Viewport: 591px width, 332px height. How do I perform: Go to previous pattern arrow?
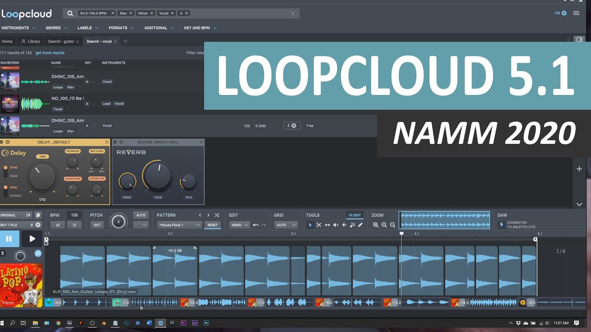tap(200, 215)
